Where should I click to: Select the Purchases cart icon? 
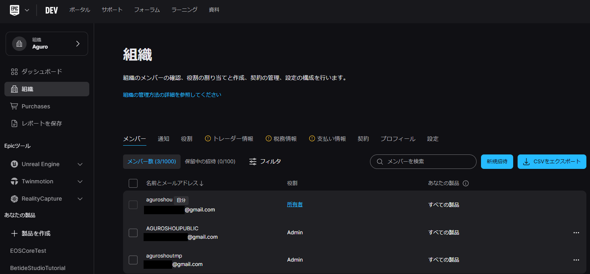click(x=14, y=106)
